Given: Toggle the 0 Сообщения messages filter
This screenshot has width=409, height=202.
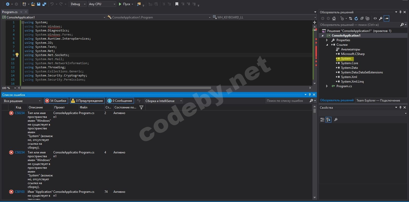Looking at the screenshot, I should tap(120, 101).
